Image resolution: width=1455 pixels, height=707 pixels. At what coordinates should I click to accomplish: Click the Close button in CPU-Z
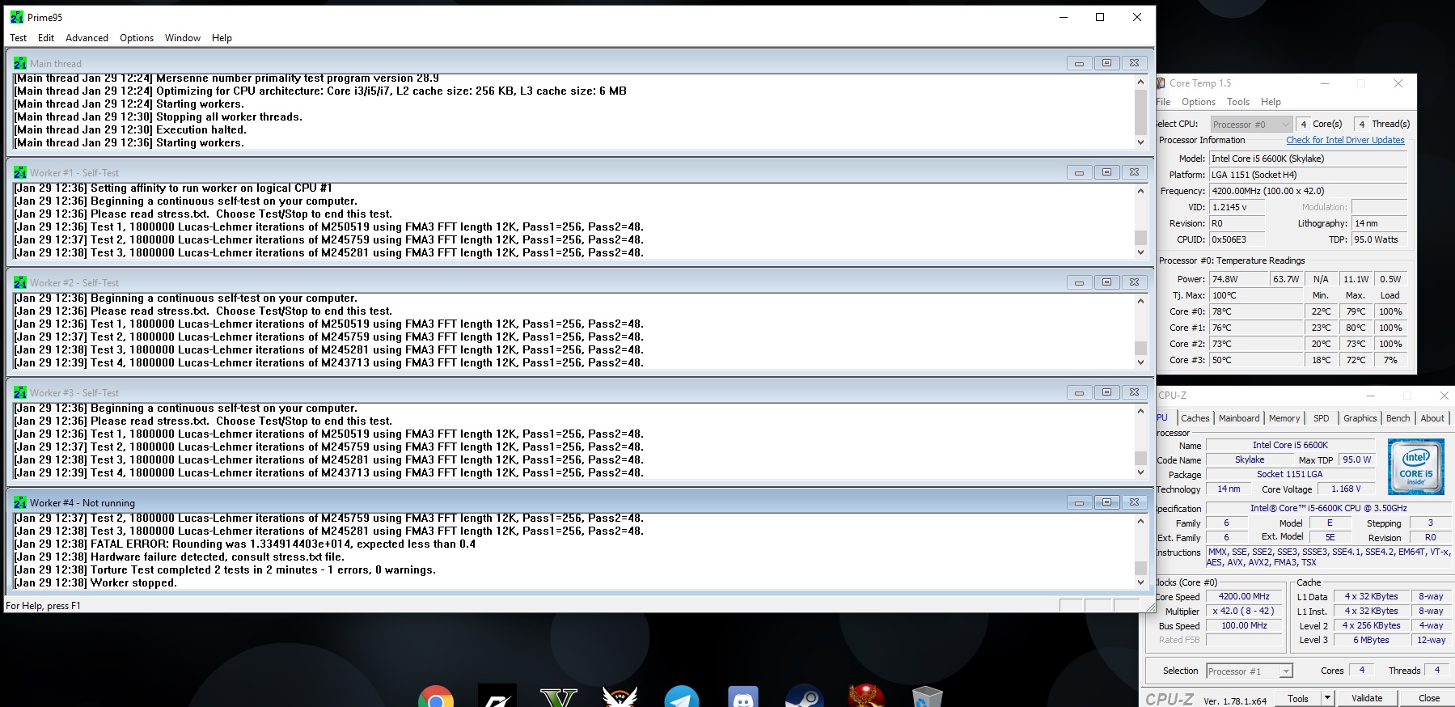pyautogui.click(x=1429, y=698)
